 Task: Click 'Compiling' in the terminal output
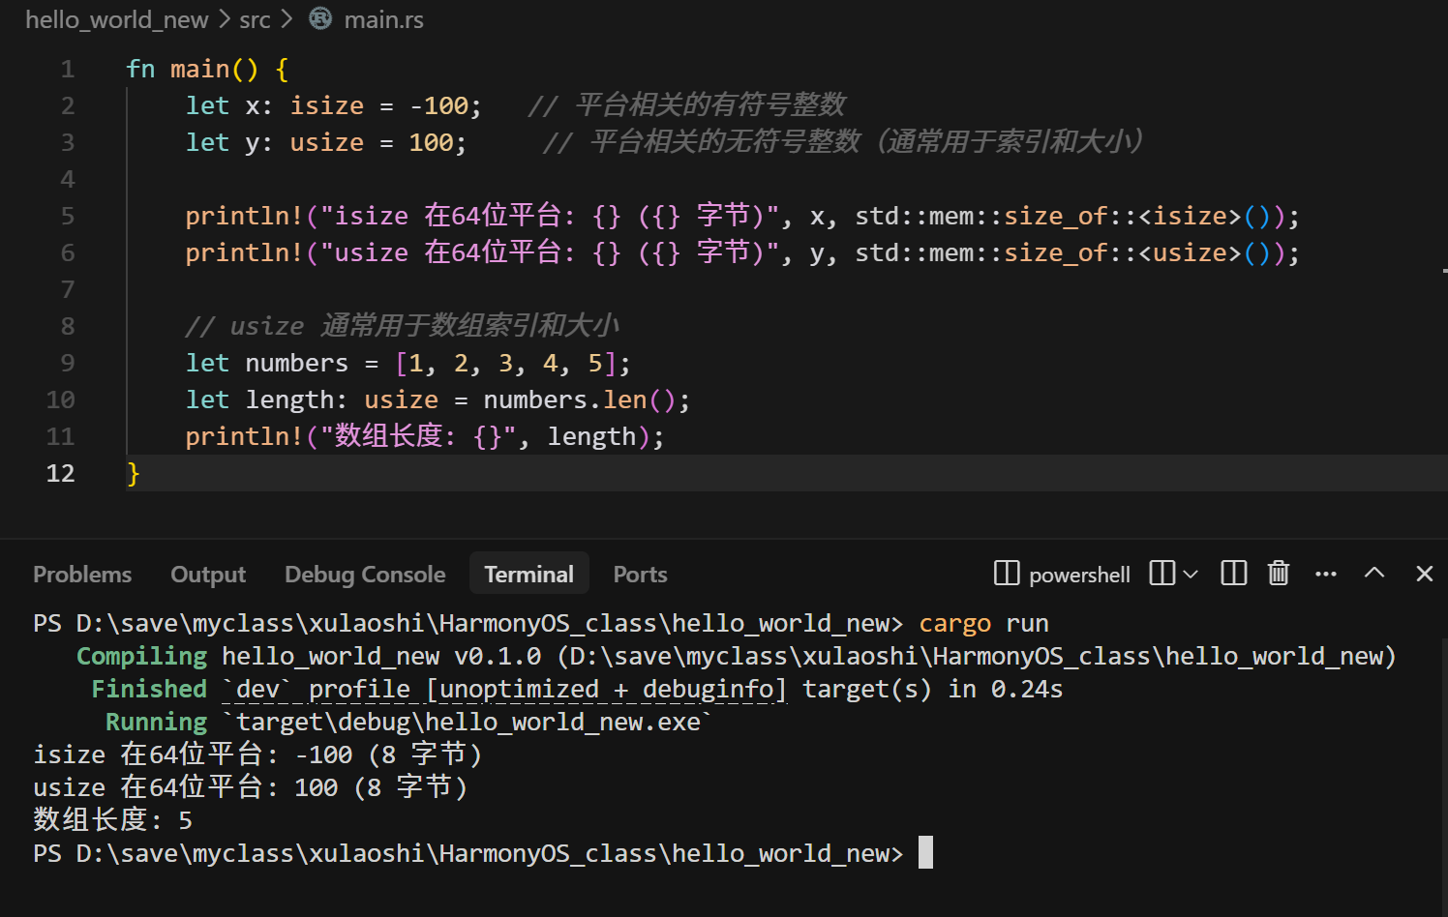tap(141, 656)
